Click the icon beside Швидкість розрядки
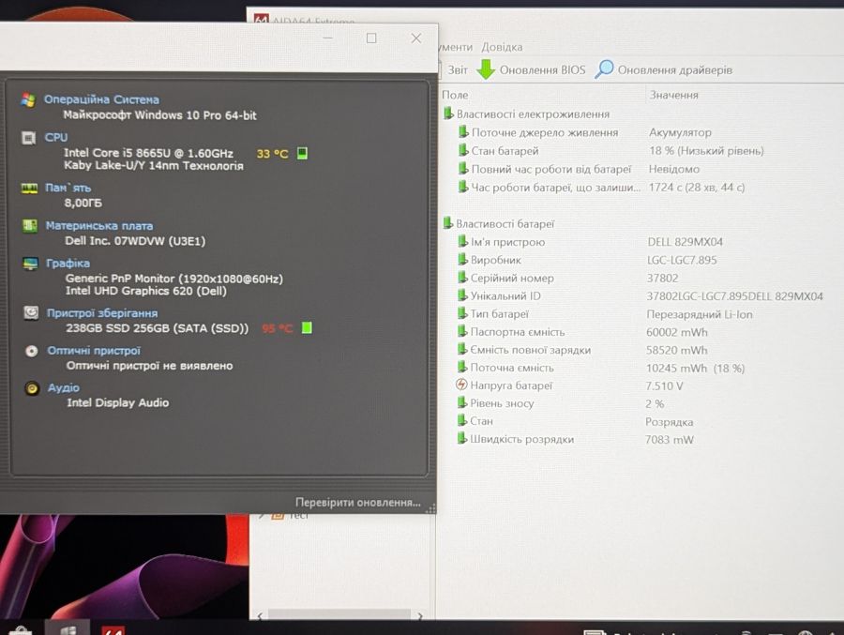Image resolution: width=844 pixels, height=635 pixels. 461,438
